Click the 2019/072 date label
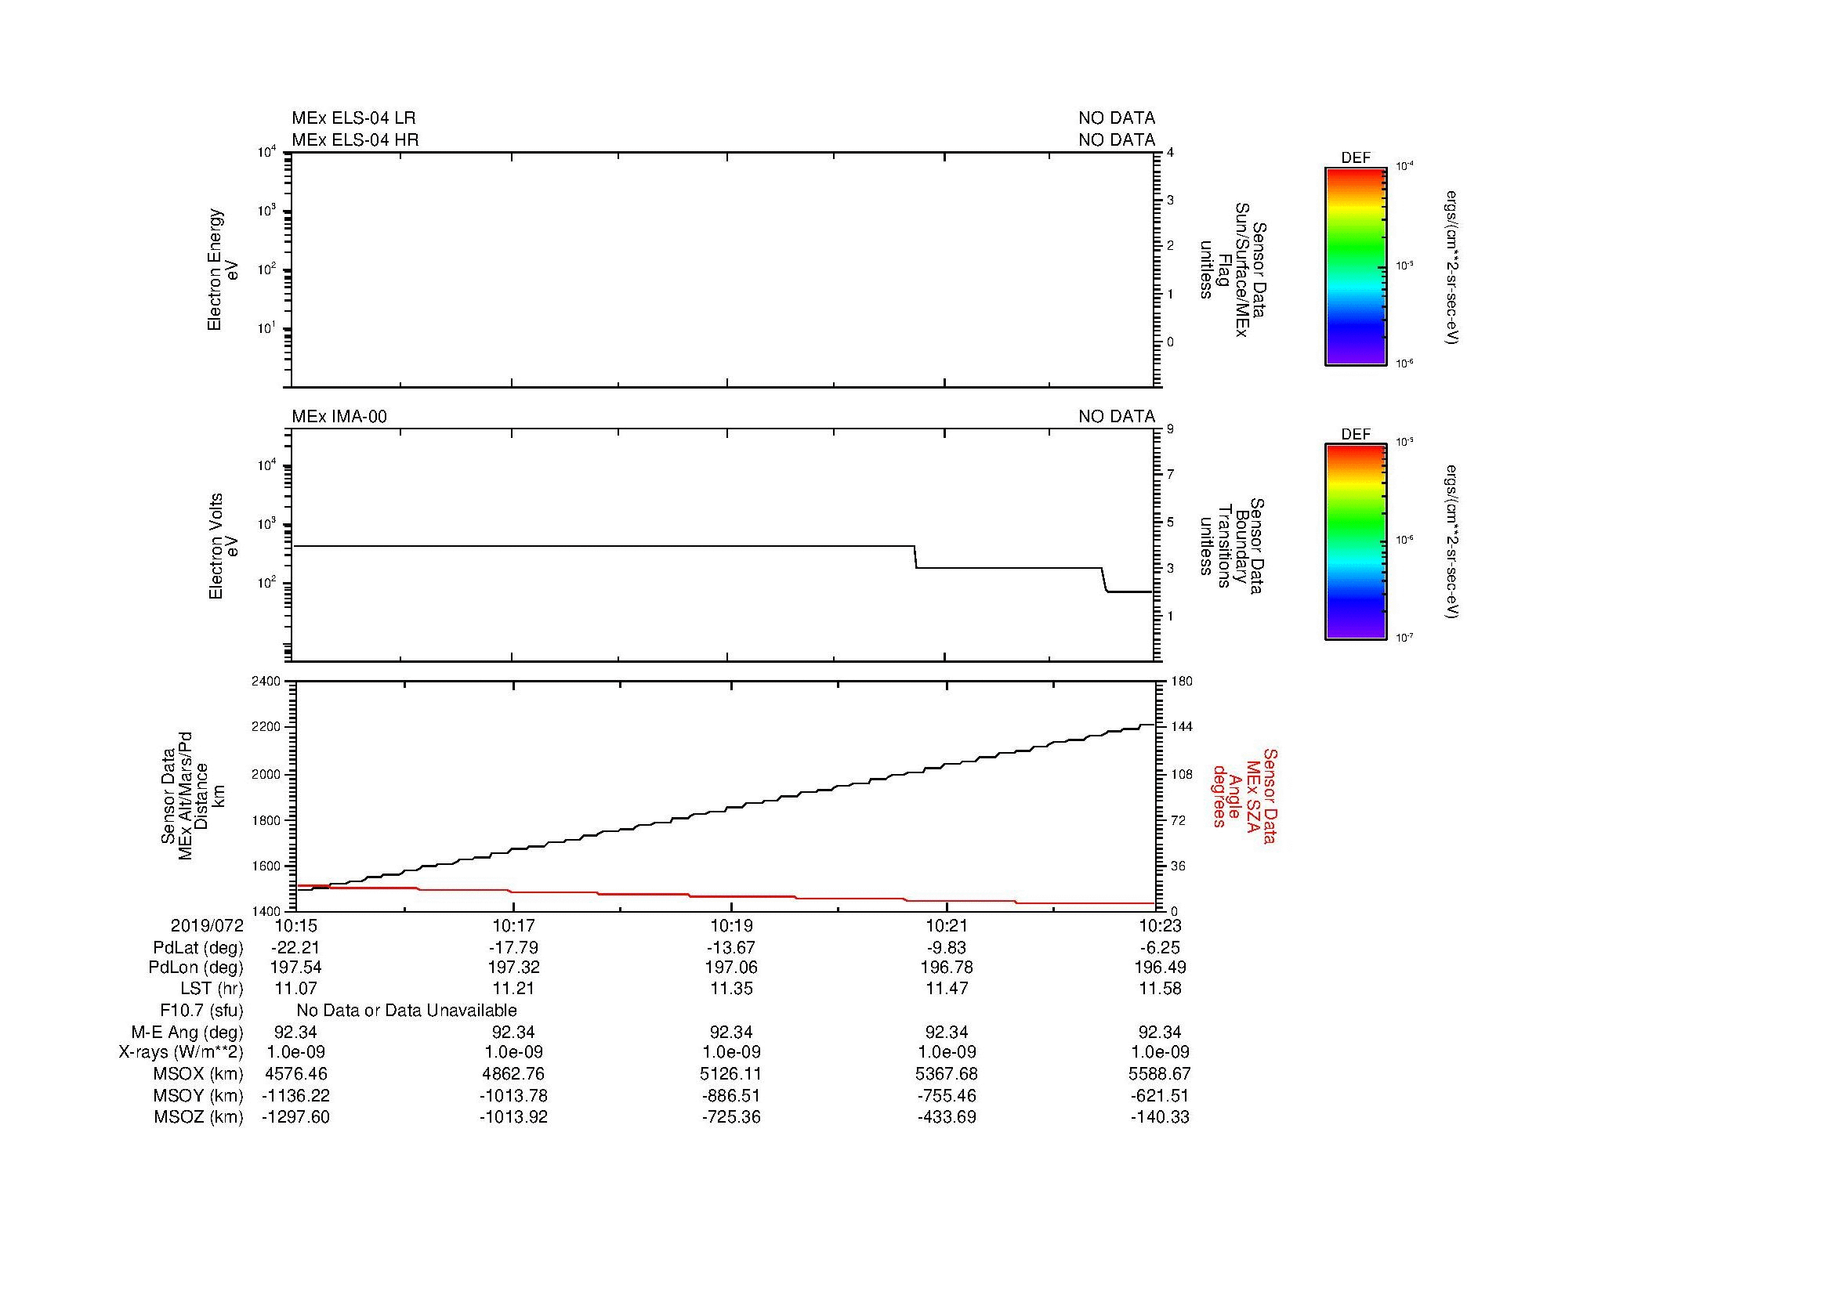Viewport: 1833px width, 1295px height. (207, 925)
